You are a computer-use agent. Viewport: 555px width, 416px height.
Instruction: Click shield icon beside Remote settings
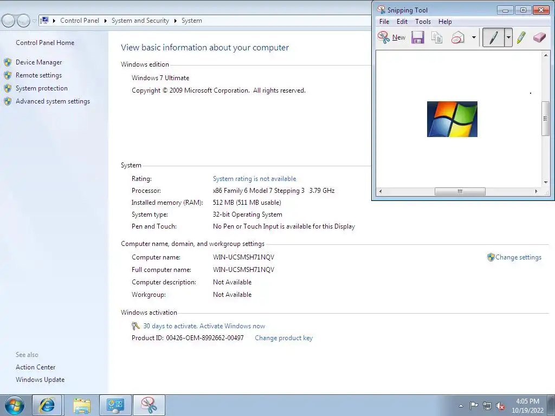8,75
